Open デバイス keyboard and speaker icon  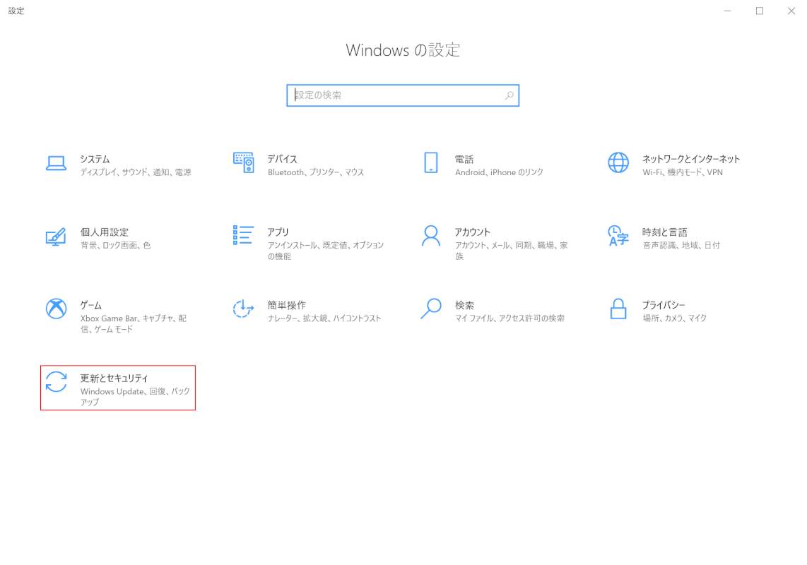click(x=243, y=162)
